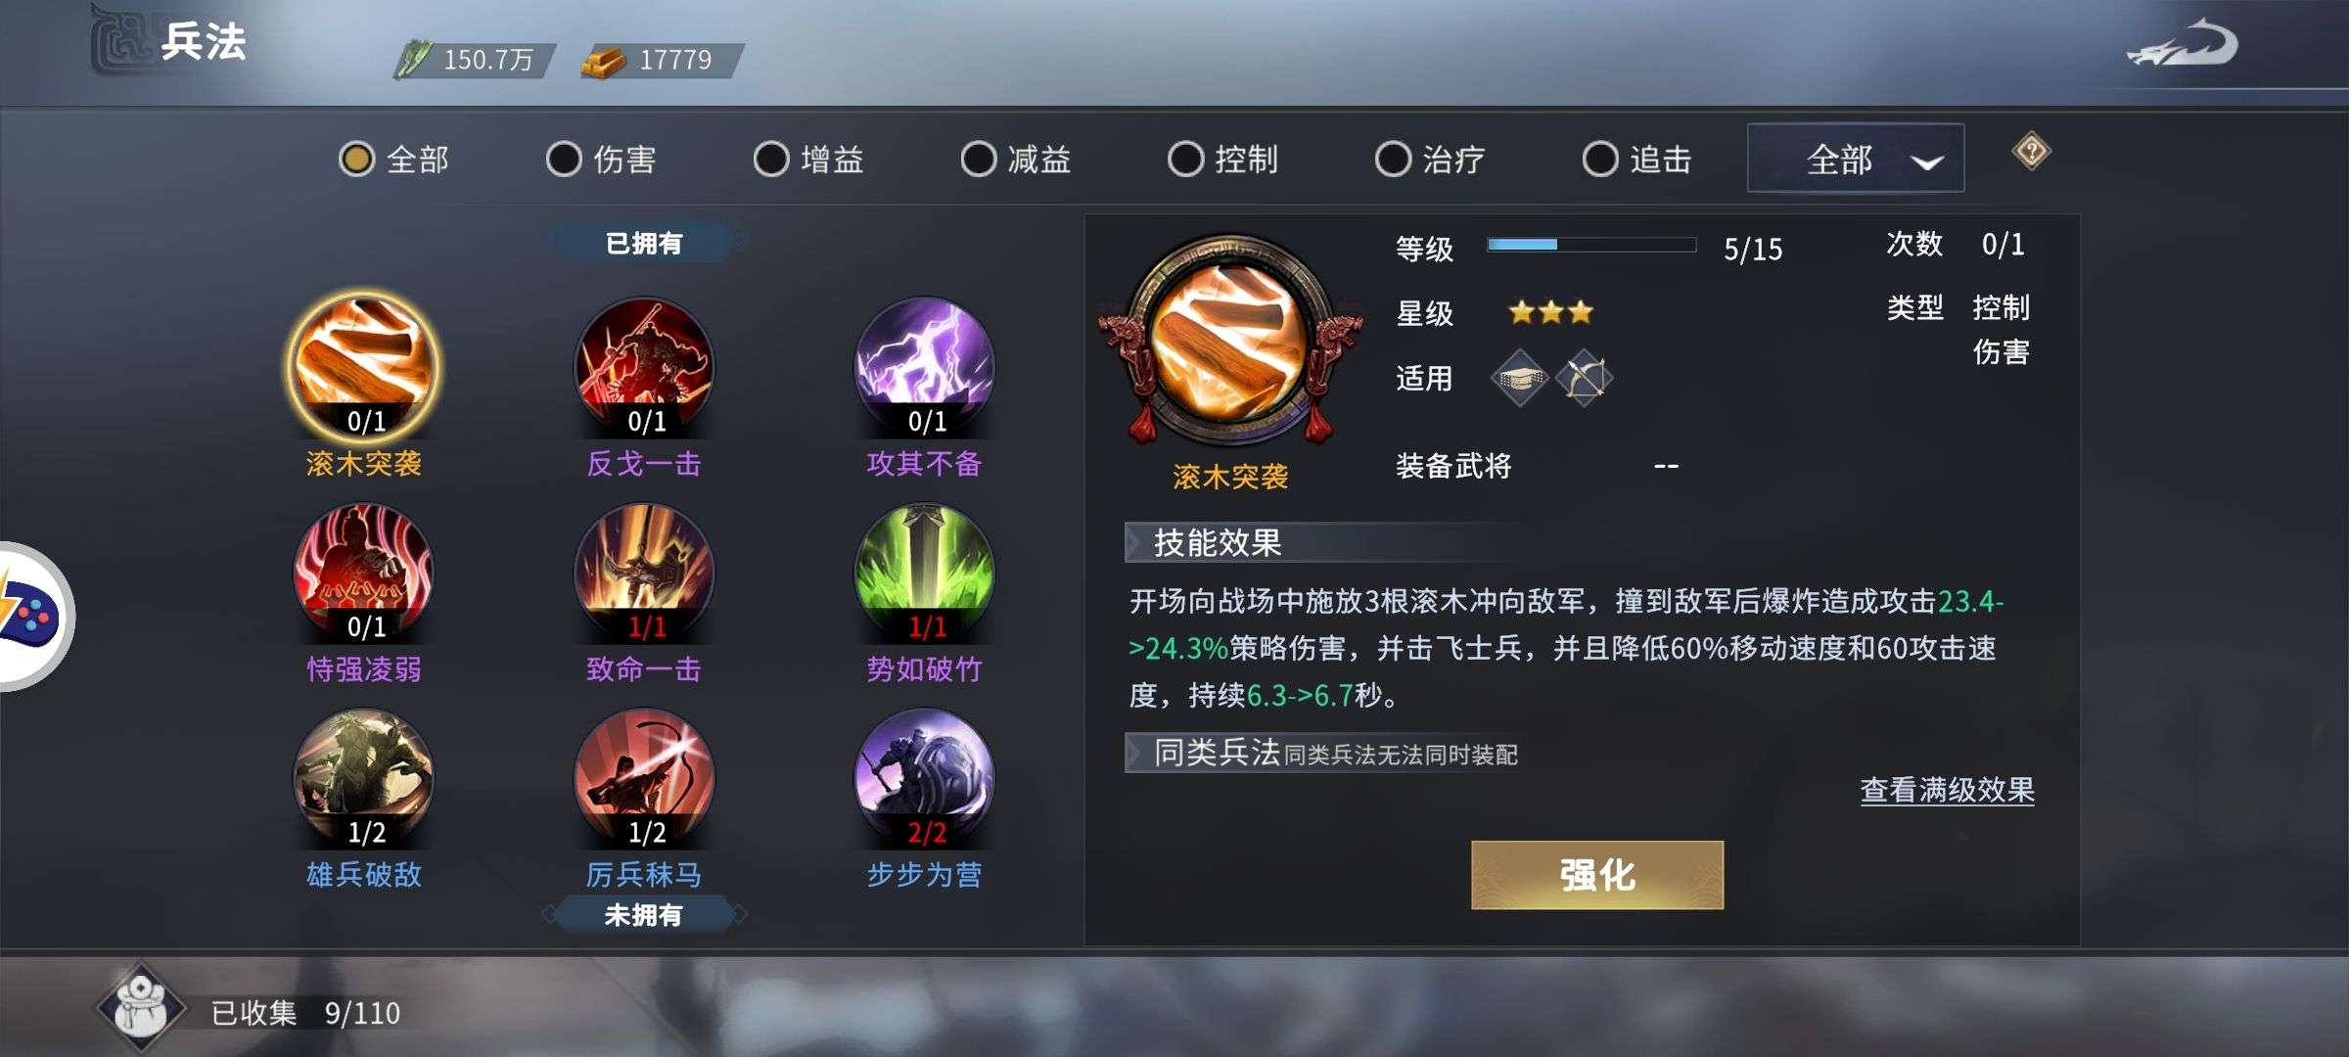The image size is (2349, 1057).
Task: Open the 雄兵破敌 skill icon
Action: click(364, 778)
